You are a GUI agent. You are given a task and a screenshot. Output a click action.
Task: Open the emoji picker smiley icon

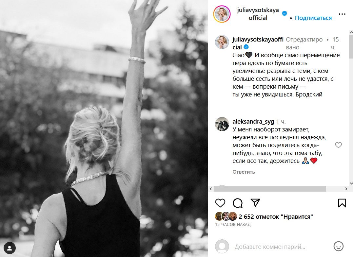[338, 247]
